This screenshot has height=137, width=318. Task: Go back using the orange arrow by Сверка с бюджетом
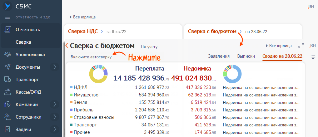click(67, 46)
